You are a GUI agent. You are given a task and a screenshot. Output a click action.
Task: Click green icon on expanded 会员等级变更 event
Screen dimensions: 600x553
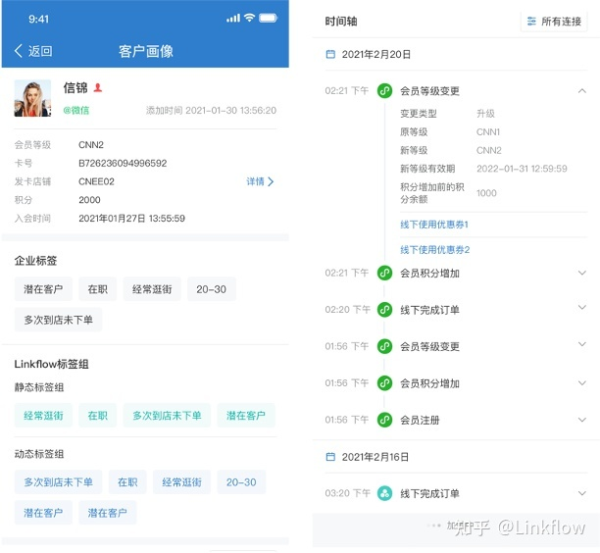coord(385,91)
